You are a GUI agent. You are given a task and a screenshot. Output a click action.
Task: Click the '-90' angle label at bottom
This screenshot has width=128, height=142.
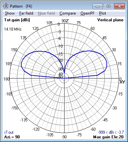[x=64, y=137]
